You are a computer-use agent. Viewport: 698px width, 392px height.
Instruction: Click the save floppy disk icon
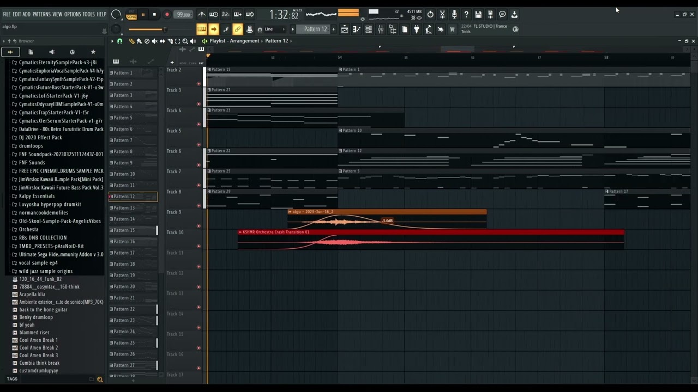(478, 15)
